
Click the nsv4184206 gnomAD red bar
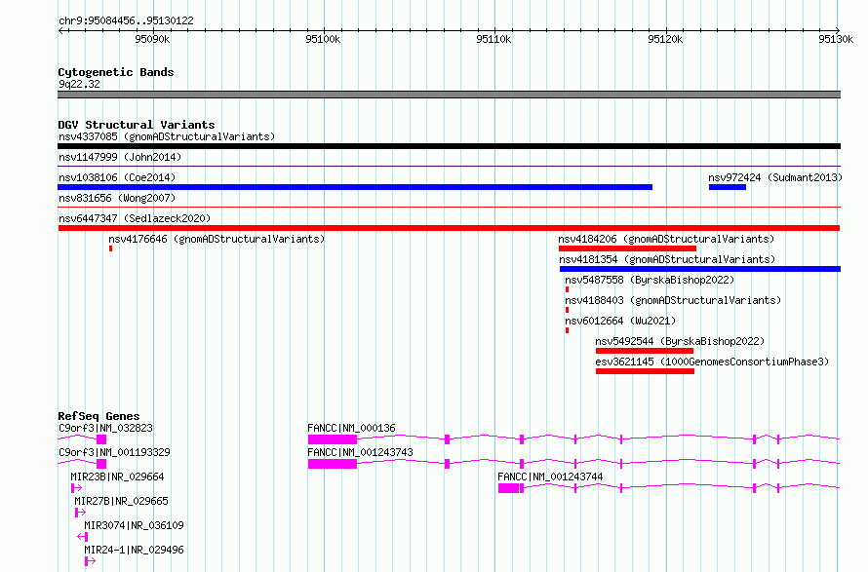pos(627,248)
